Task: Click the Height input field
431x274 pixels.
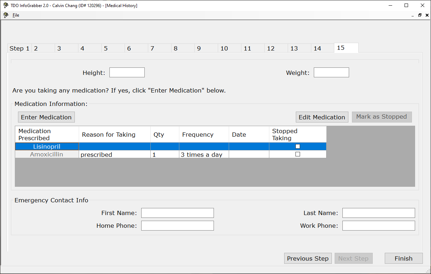Action: point(127,72)
